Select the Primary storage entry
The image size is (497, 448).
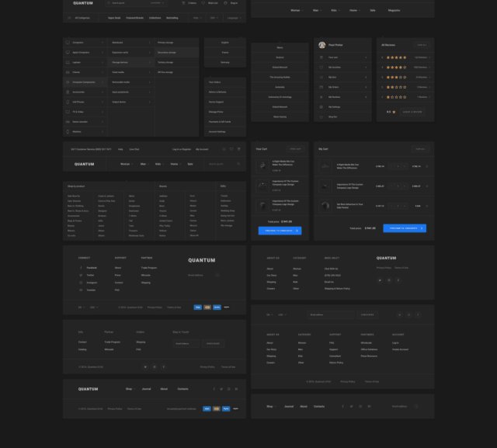pyautogui.click(x=176, y=43)
